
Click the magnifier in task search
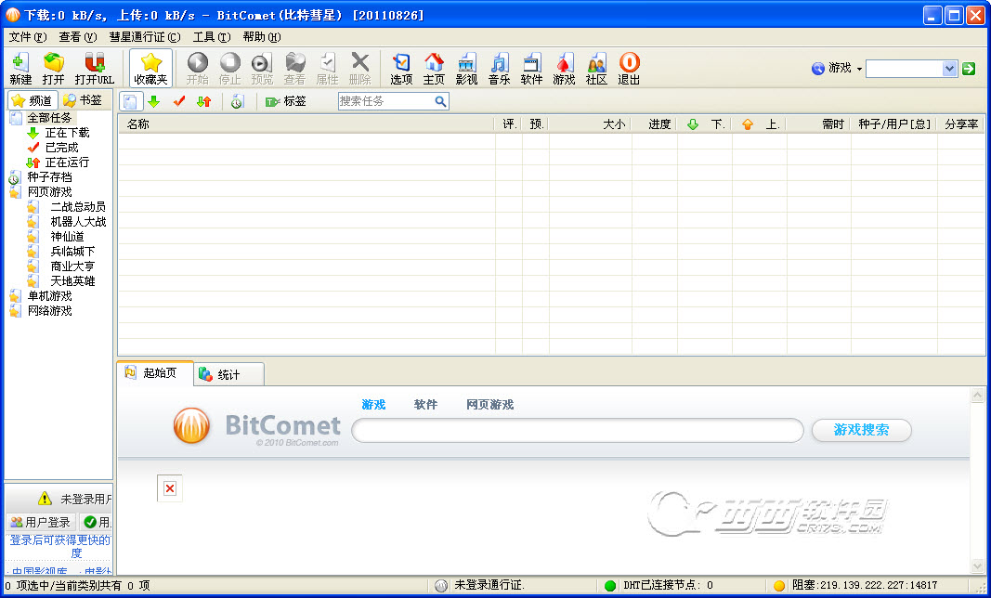coord(440,101)
